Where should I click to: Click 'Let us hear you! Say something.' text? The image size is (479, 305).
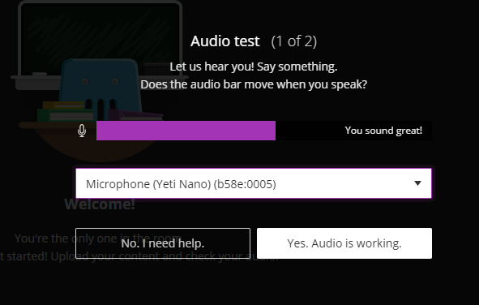point(254,67)
